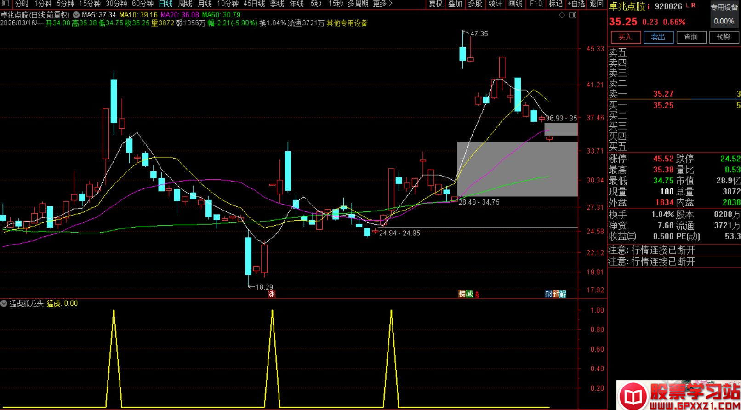Select the 日线 daily chart tab

pos(165,4)
